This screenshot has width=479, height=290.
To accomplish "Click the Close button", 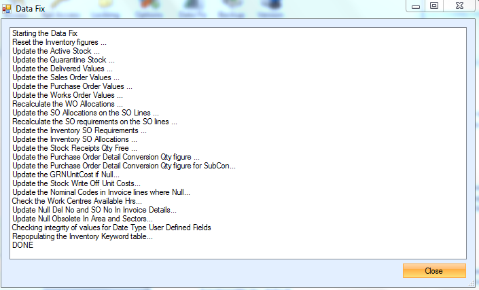I will 434,271.
